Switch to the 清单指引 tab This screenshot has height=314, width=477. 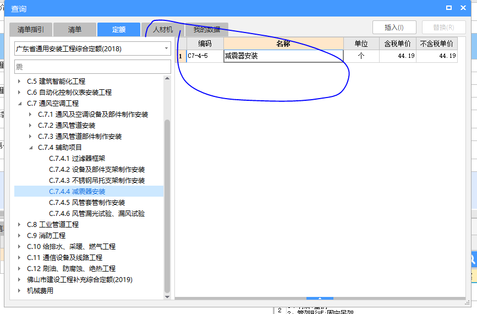point(31,30)
